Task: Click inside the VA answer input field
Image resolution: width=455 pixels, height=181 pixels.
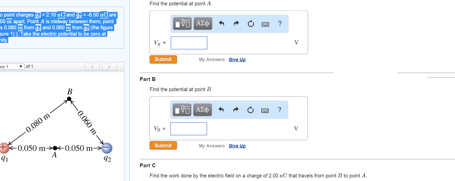Action: click(x=189, y=43)
